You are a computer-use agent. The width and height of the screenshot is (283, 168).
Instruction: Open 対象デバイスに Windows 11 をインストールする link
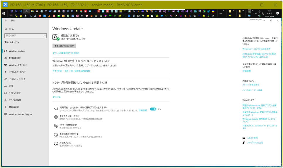(260, 127)
